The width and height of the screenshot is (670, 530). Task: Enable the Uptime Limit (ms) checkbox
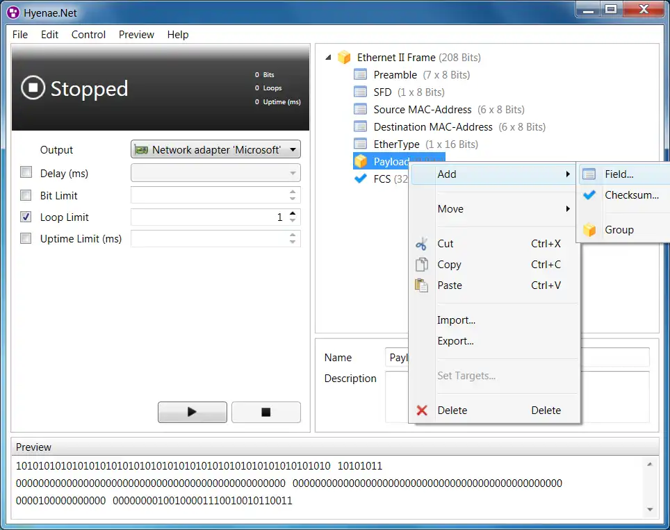pyautogui.click(x=26, y=238)
